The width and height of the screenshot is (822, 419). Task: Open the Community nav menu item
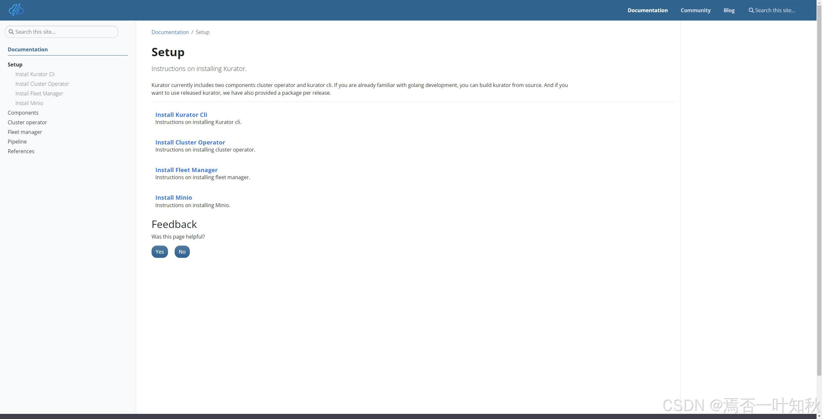pyautogui.click(x=695, y=10)
